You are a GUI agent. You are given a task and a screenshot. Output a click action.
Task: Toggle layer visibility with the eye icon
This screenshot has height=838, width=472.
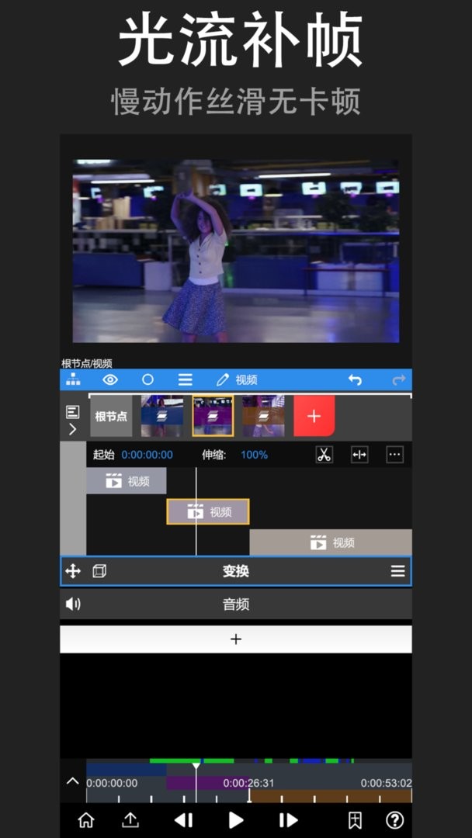(x=110, y=379)
